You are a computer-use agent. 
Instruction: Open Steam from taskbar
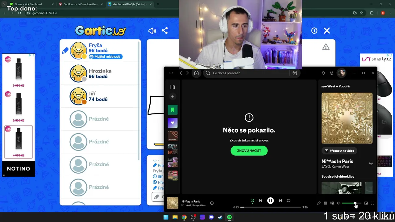tap(220, 217)
